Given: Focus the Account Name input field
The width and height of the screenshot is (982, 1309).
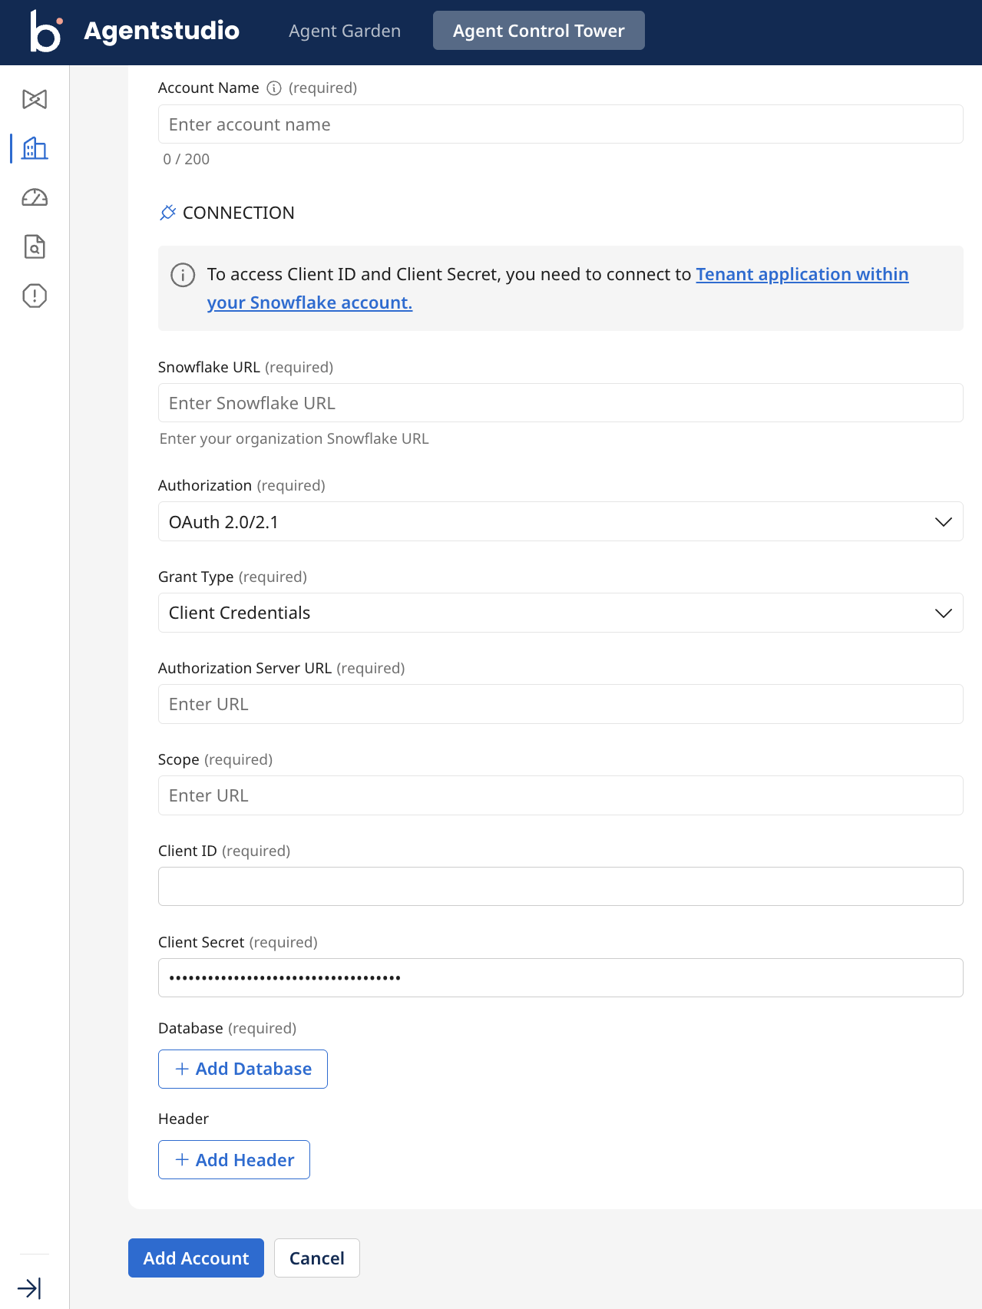Looking at the screenshot, I should pos(560,124).
